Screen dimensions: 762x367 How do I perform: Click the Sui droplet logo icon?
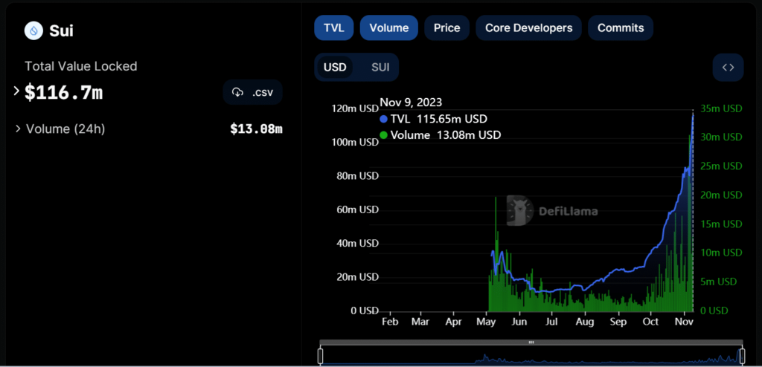click(x=34, y=30)
